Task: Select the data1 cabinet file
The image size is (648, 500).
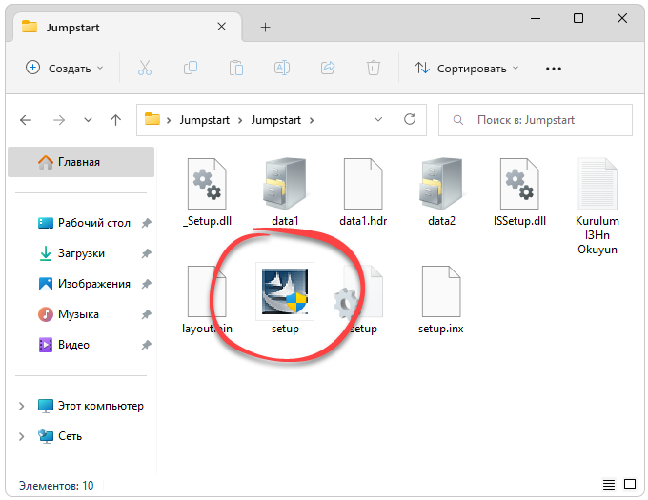Action: tap(285, 192)
